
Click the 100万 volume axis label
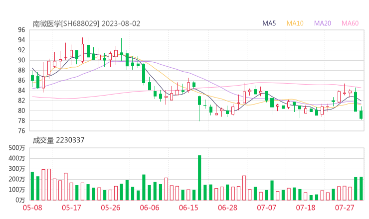tap(17, 190)
